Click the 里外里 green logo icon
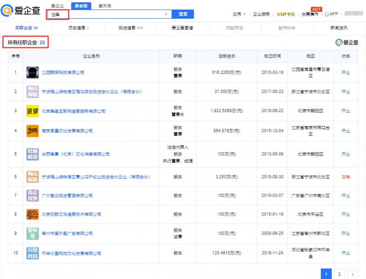This screenshot has width=366, height=279. (32, 234)
